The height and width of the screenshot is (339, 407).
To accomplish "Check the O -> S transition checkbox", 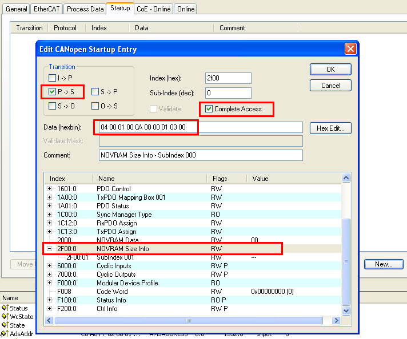I will 95,106.
